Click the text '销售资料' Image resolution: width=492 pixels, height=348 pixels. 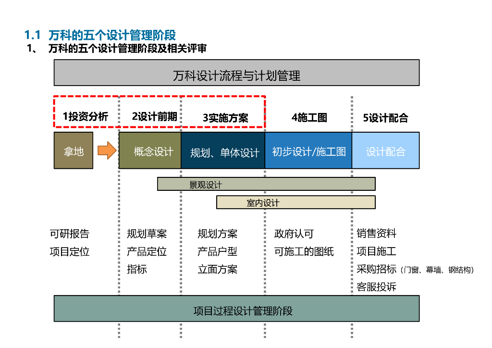377,233
